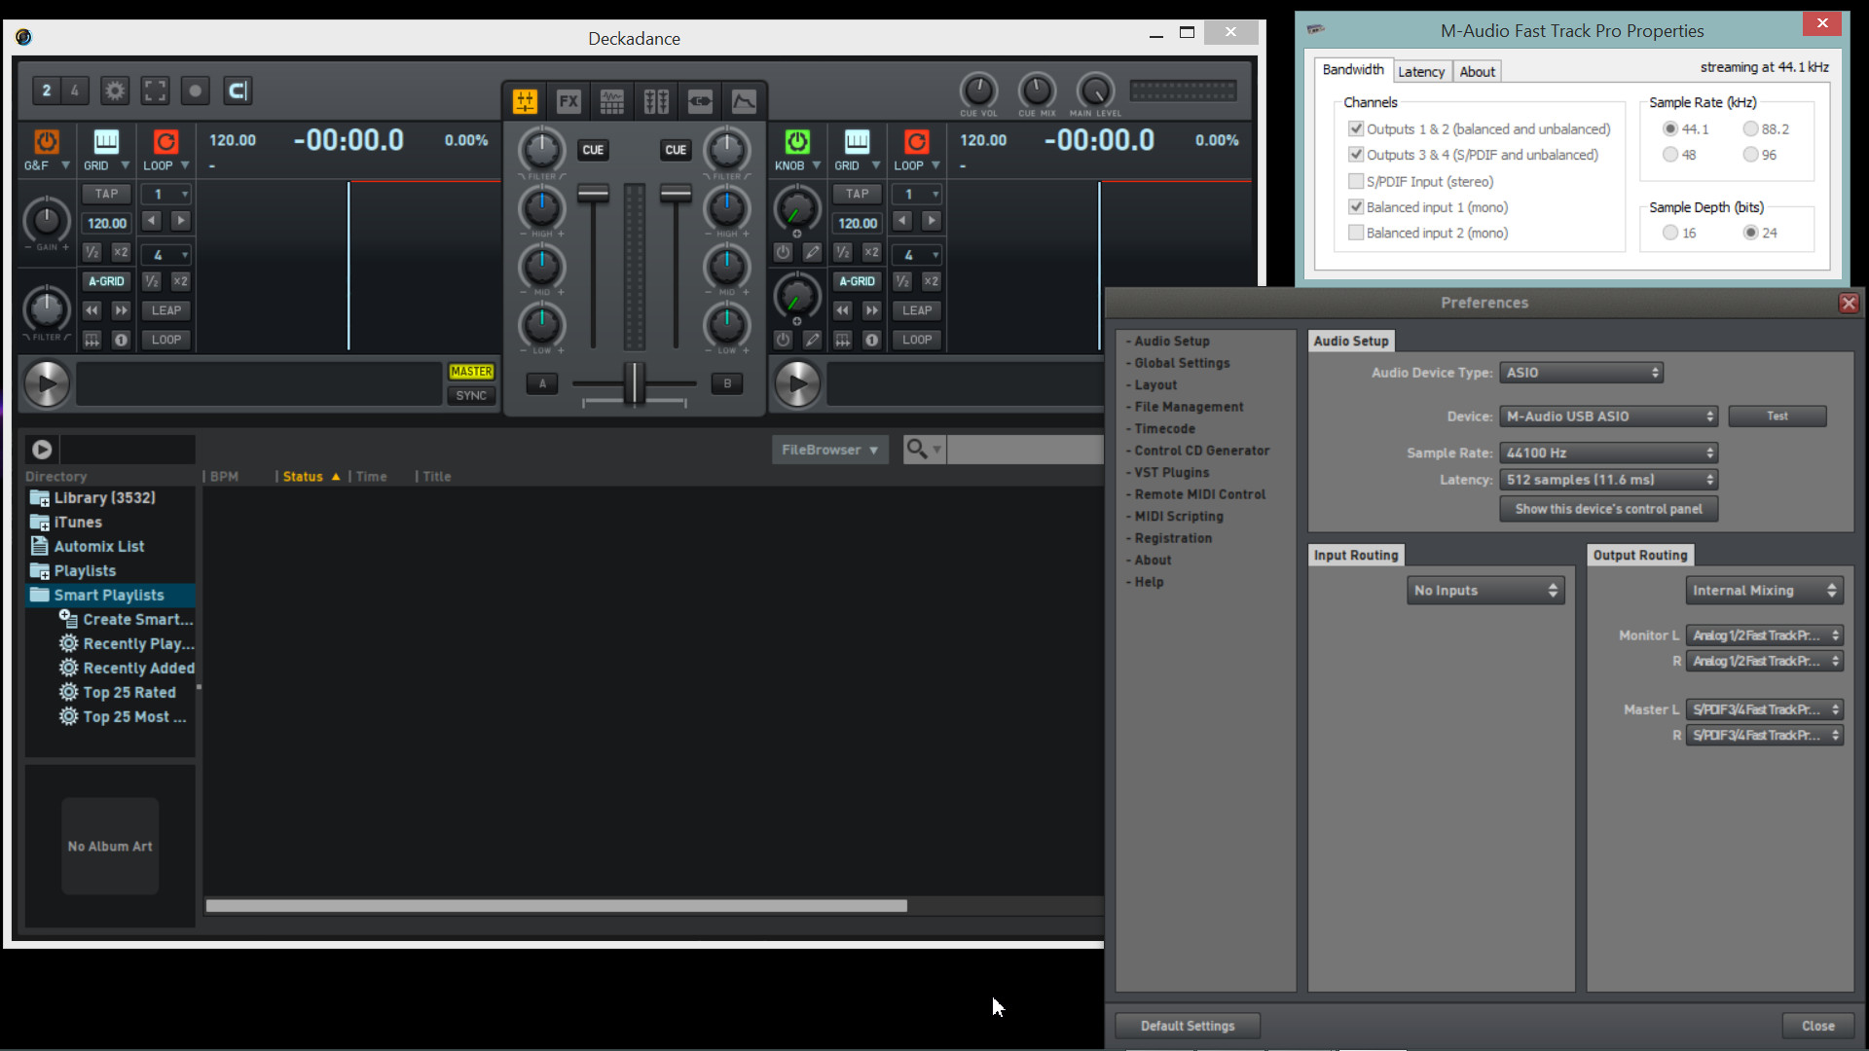
Task: Play the right deck
Action: (x=797, y=383)
